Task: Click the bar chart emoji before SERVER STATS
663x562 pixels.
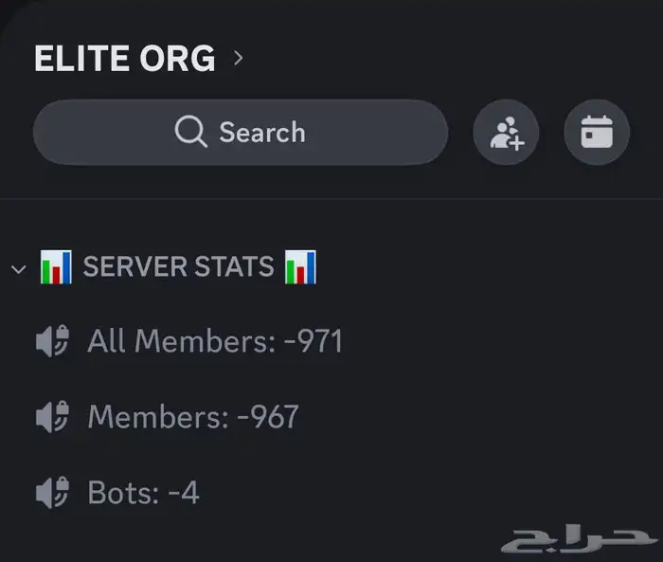Action: point(56,267)
